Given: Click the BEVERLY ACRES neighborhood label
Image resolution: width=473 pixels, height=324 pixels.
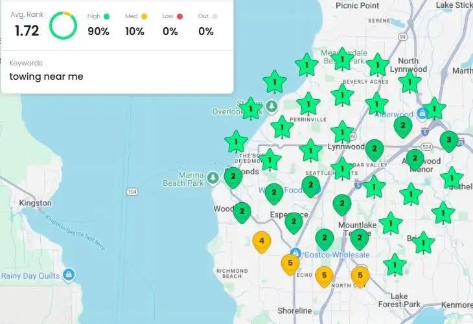Looking at the screenshot, I should [365, 82].
